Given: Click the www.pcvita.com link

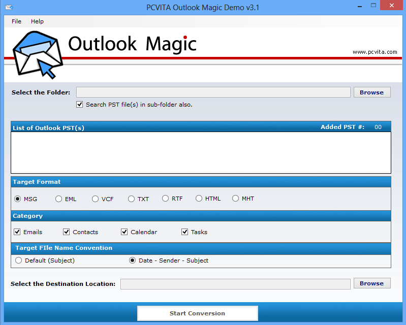Looking at the screenshot, I should pyautogui.click(x=374, y=52).
